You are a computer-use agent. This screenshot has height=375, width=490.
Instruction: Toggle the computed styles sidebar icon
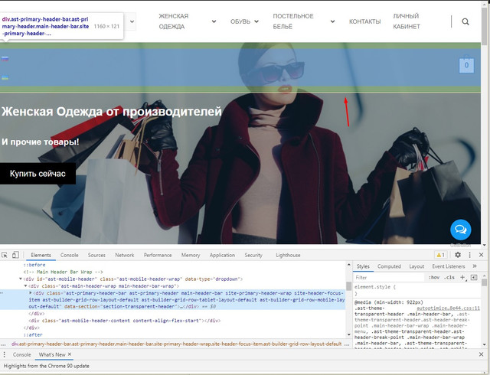coord(474,277)
